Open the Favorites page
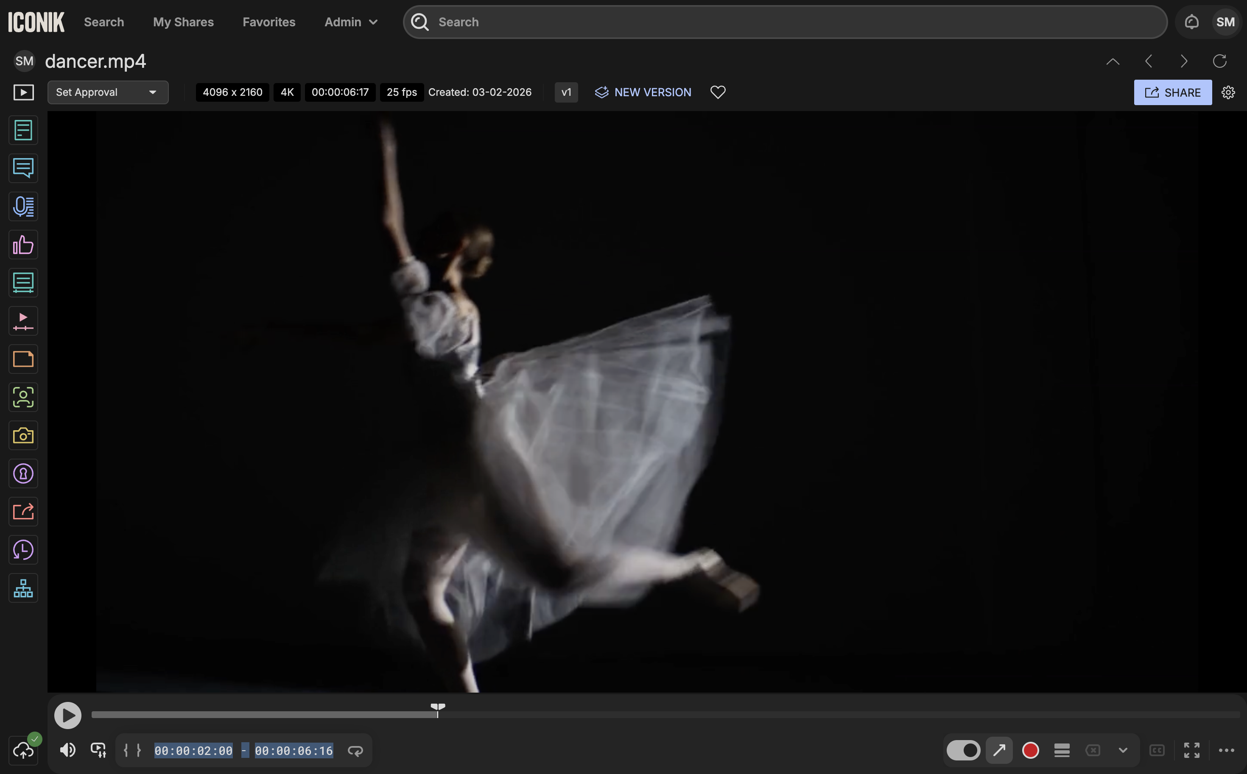This screenshot has height=774, width=1247. pos(269,22)
